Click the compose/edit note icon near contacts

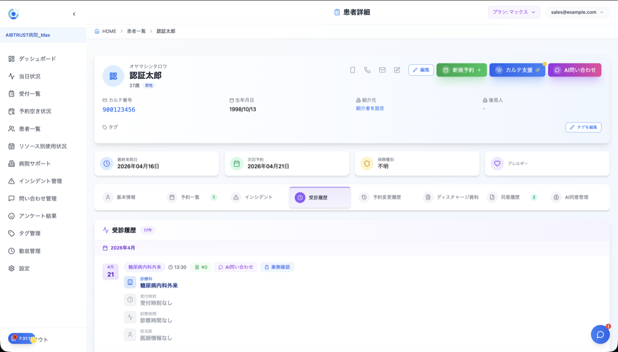(x=397, y=70)
